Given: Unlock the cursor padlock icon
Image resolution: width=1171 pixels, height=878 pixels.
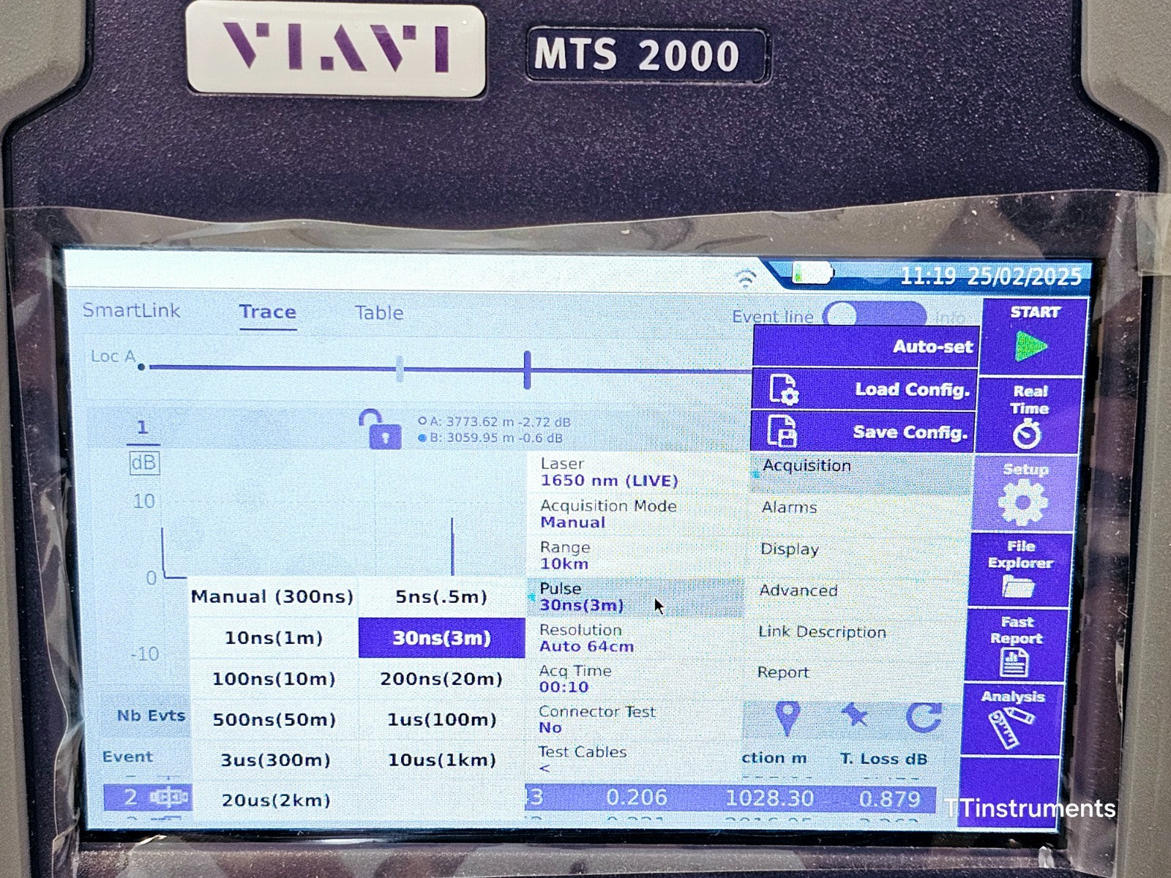Looking at the screenshot, I should 380,429.
